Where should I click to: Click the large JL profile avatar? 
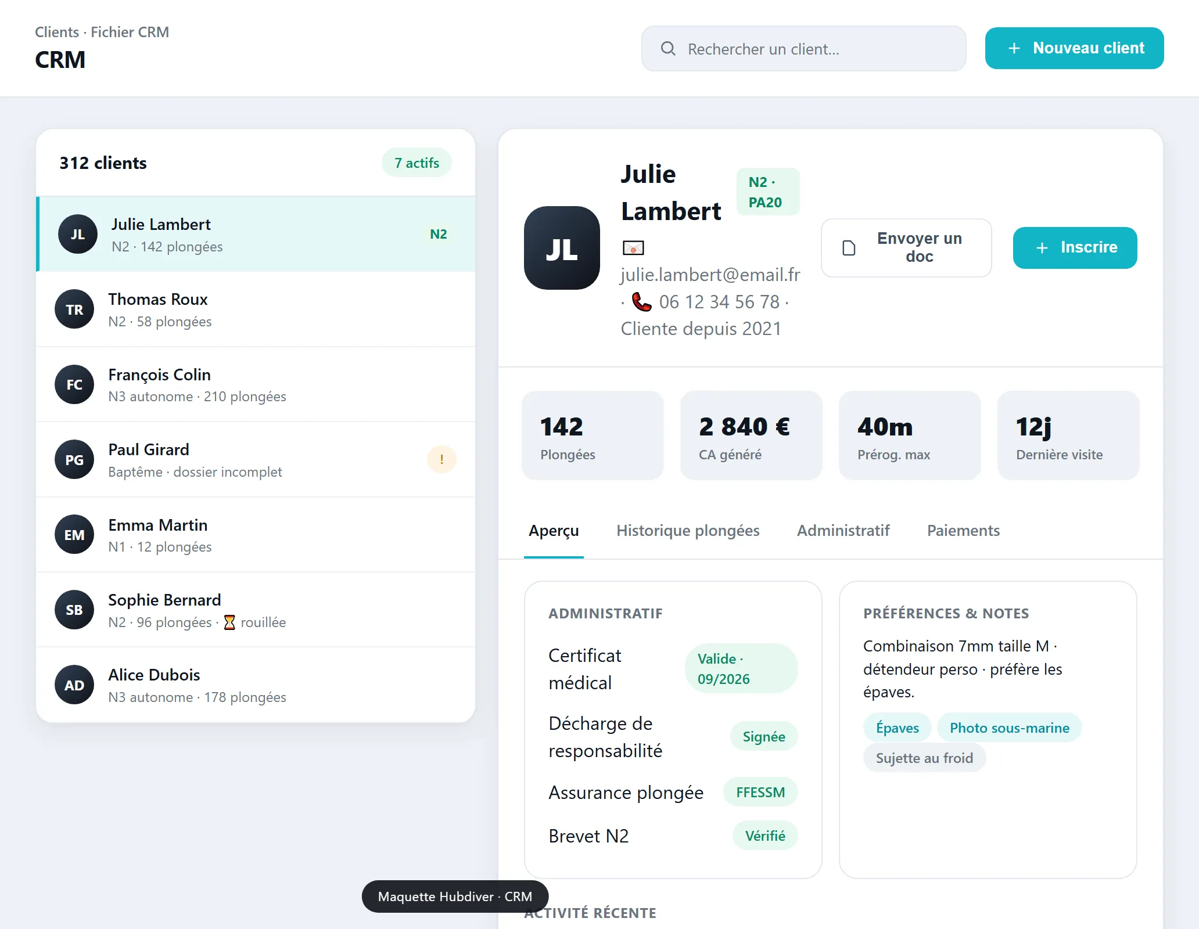(562, 248)
